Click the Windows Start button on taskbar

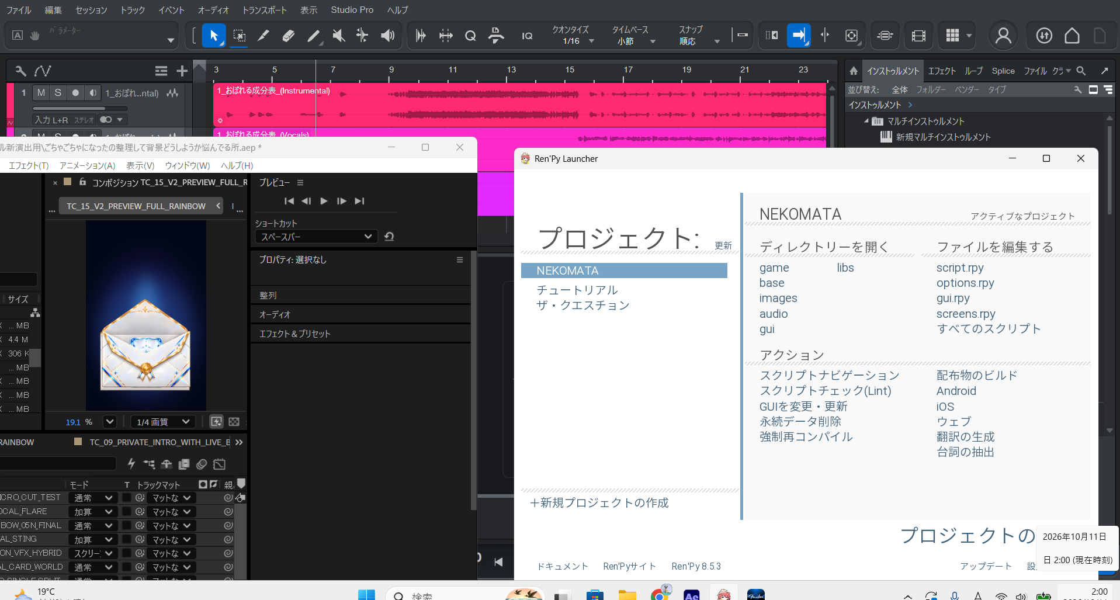coord(366,595)
